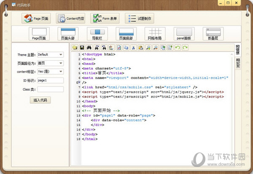Click the </head> tag on line 10
This screenshot has height=174, width=253.
(90, 101)
